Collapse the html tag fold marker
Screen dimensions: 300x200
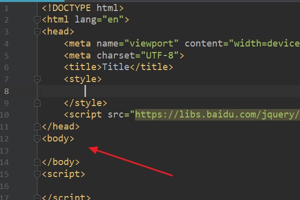(x=36, y=20)
